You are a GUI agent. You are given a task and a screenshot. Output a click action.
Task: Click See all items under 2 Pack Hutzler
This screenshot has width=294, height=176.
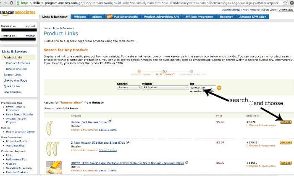click(x=108, y=150)
